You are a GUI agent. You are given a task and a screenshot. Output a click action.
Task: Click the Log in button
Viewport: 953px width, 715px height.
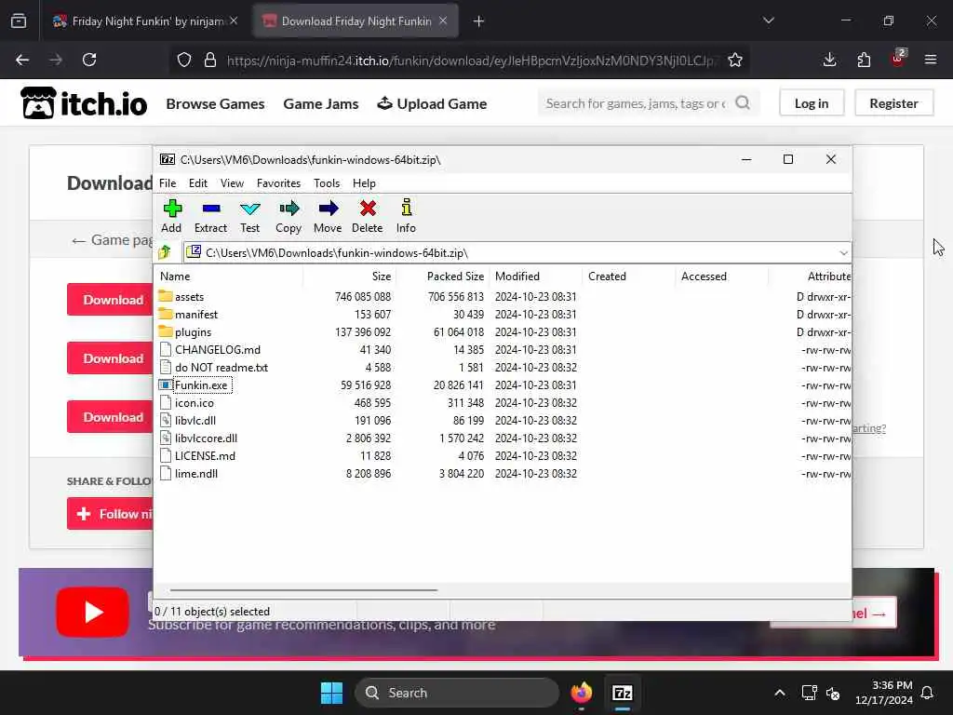[812, 103]
